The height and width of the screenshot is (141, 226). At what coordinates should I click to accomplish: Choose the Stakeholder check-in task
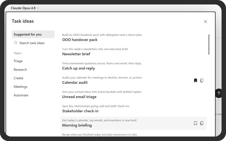click(x=133, y=109)
